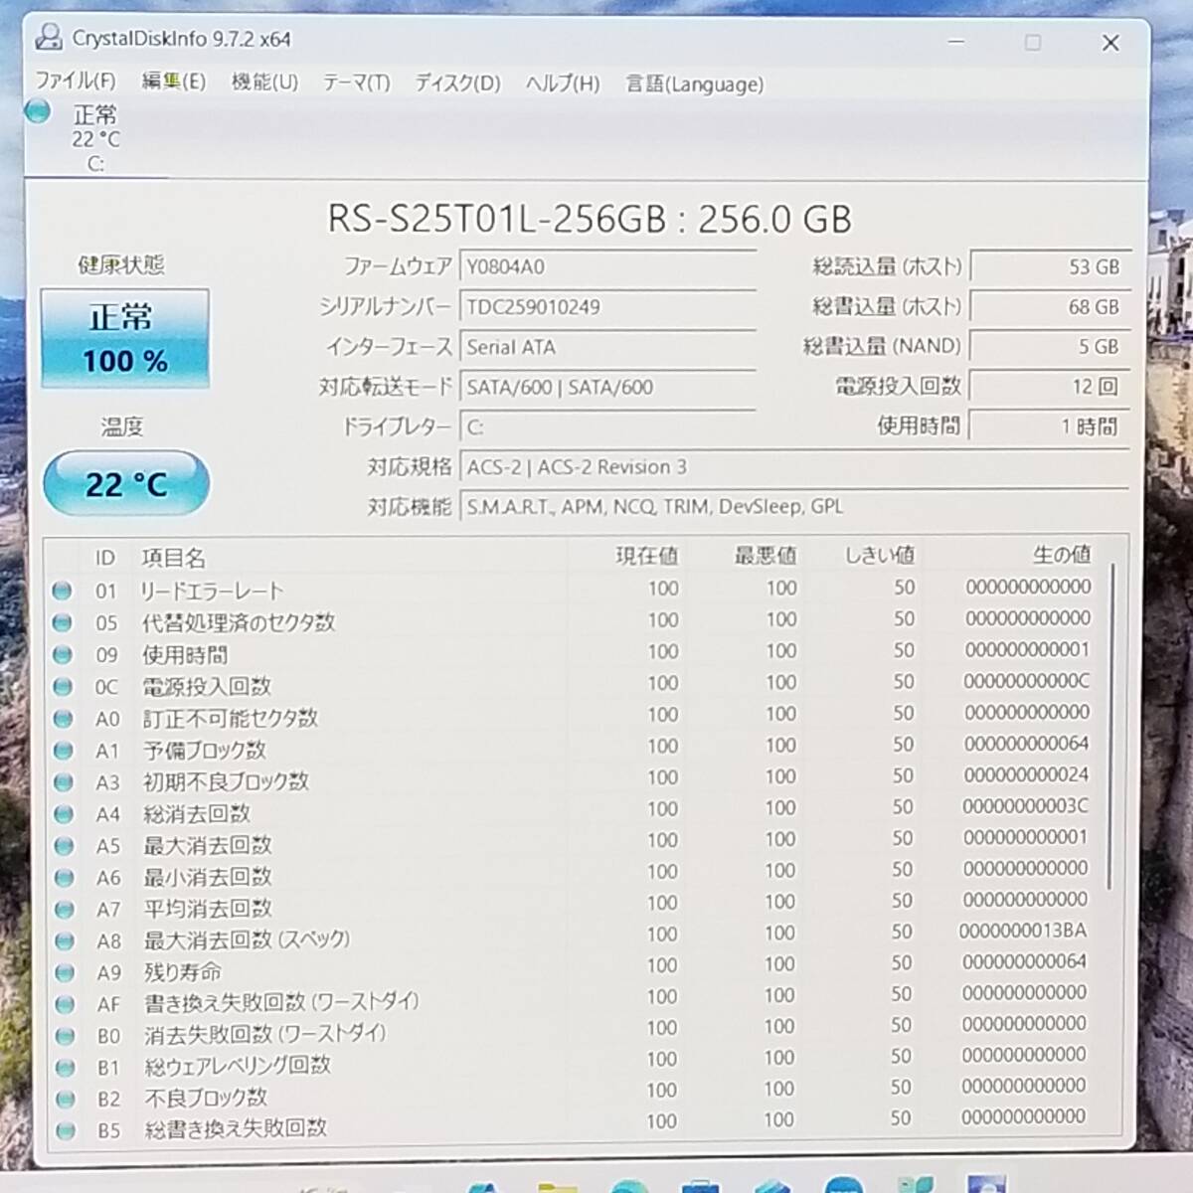This screenshot has width=1193, height=1193.
Task: Click the transfer mode field SATA/600
Action: (607, 387)
